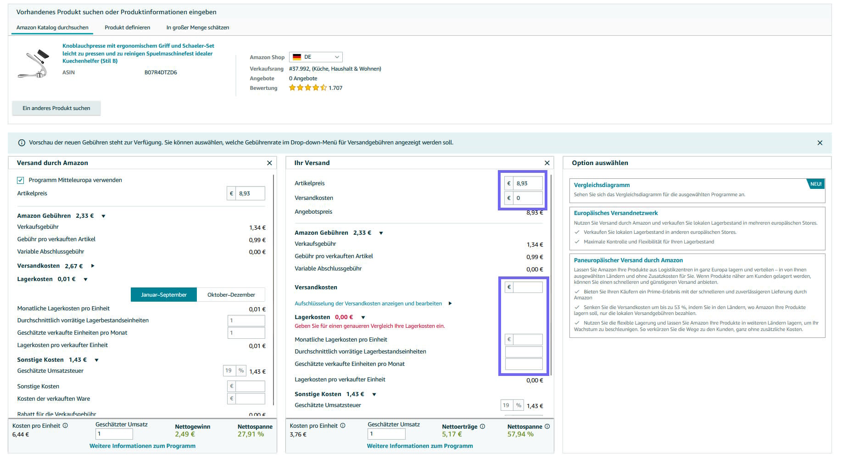Open Weitere Informationen link in Ihr Versand
Screen dimensions: 842x469
[x=420, y=446]
